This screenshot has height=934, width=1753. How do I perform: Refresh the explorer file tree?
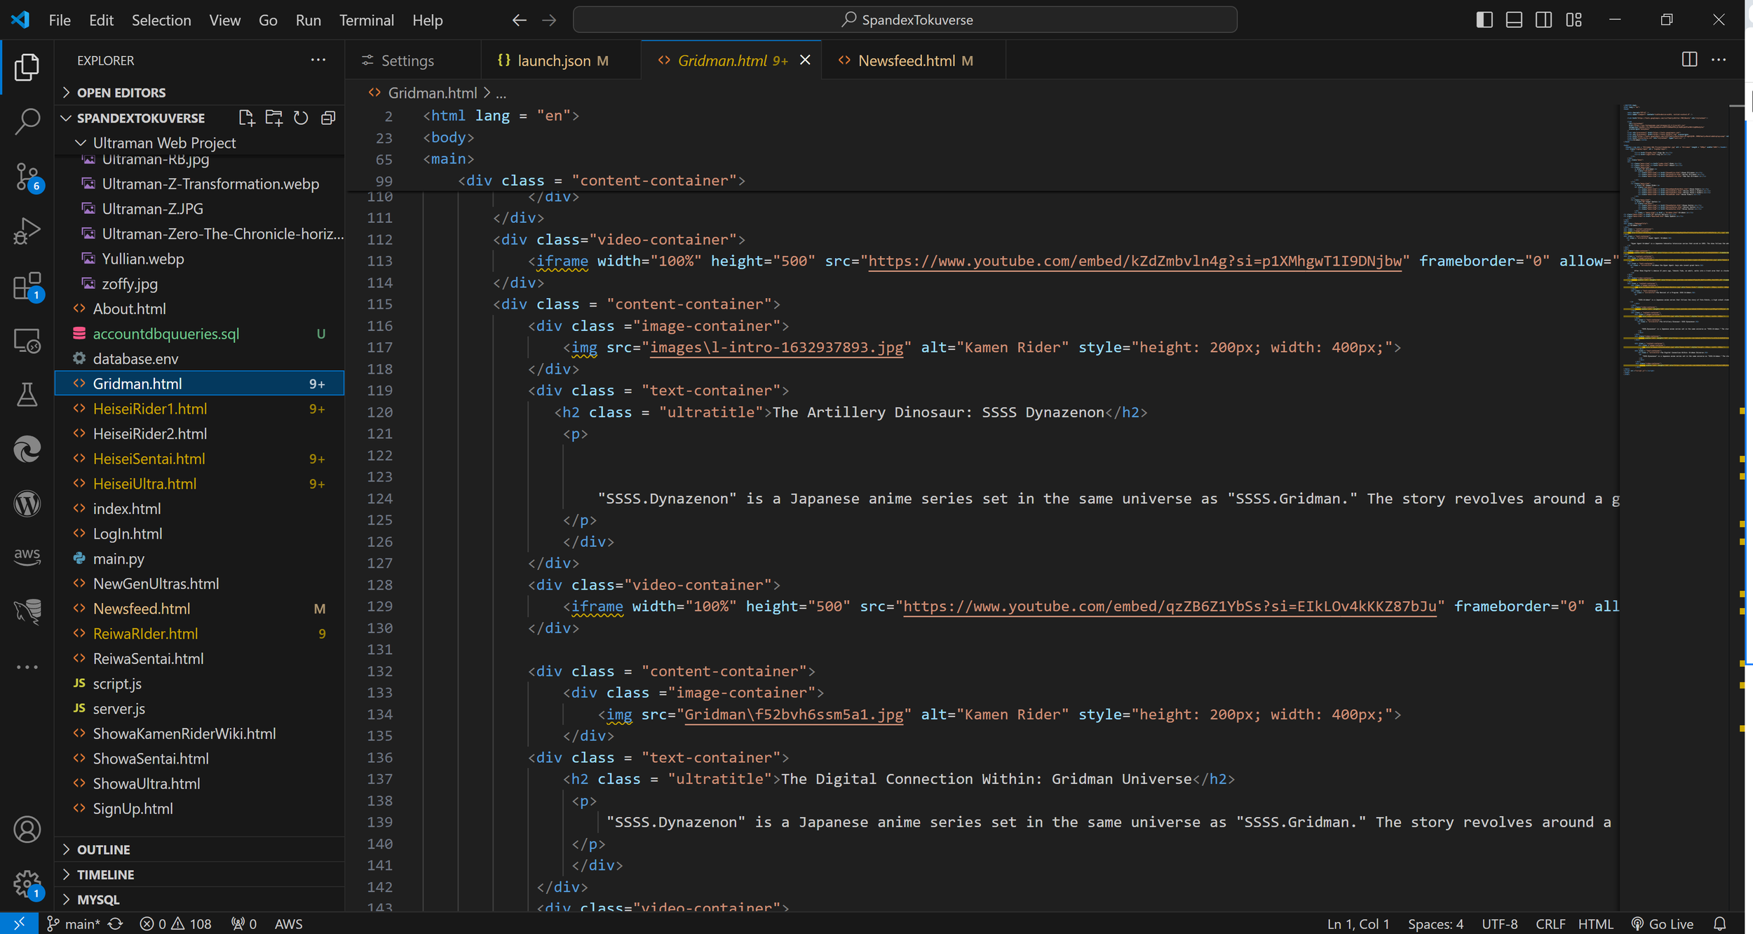pos(301,118)
